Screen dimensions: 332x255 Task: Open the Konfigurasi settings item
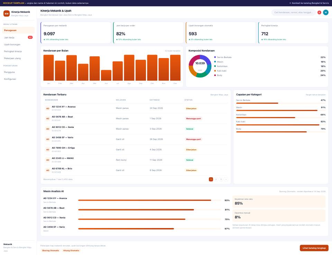18,79
